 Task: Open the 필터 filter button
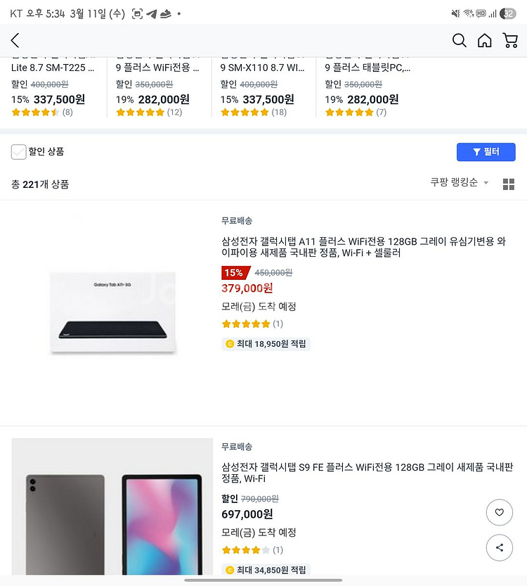click(x=486, y=152)
